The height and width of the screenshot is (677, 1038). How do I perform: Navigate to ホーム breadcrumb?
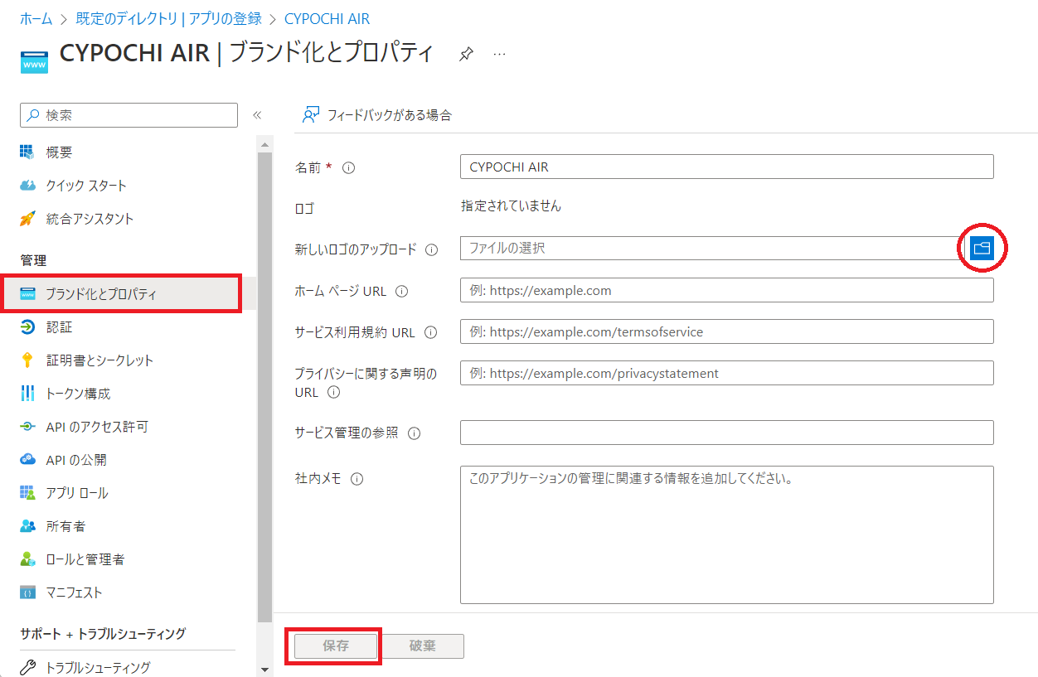coord(36,19)
